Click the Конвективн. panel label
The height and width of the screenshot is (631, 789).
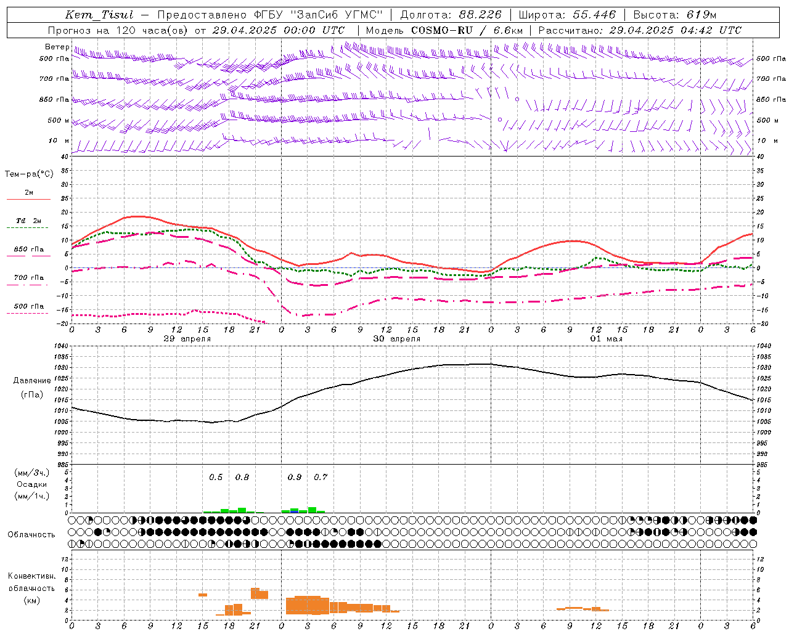coord(31,576)
